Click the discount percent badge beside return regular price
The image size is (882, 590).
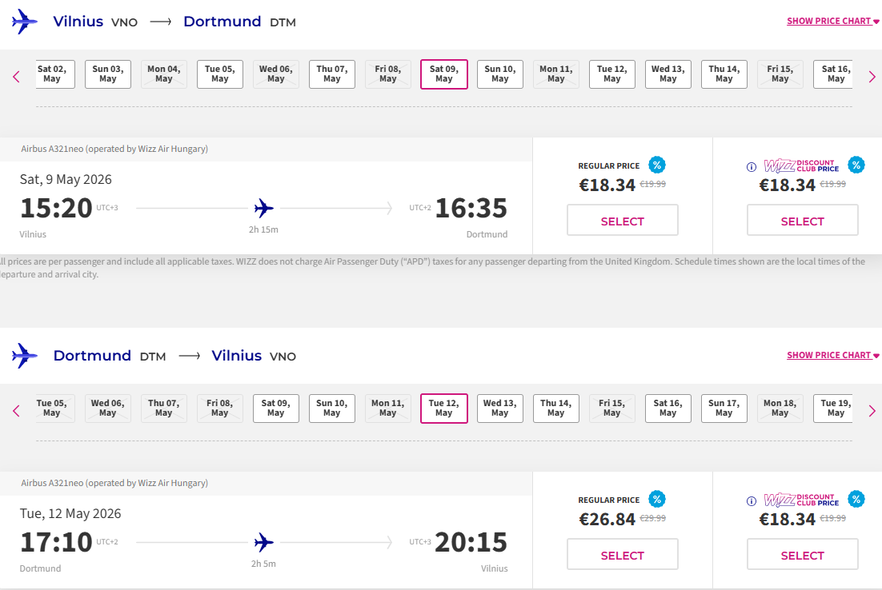(x=657, y=500)
